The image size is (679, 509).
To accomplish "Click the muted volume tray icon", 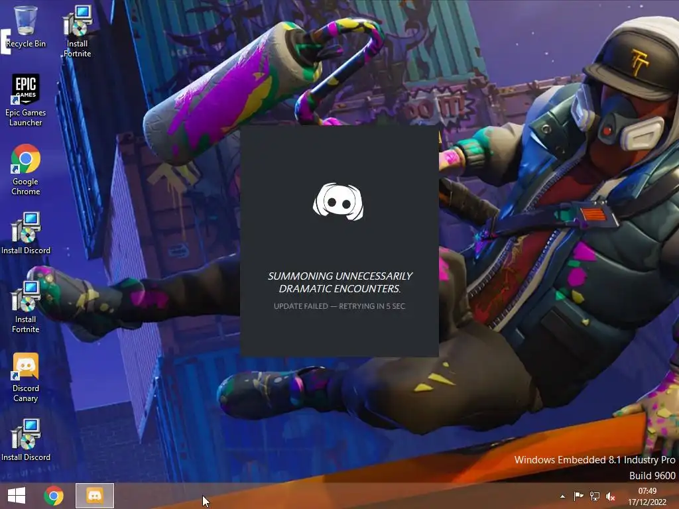I will tap(611, 496).
